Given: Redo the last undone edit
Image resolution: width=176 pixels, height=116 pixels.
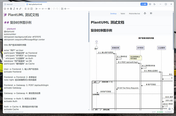Looking at the screenshot, I should coord(57,9).
